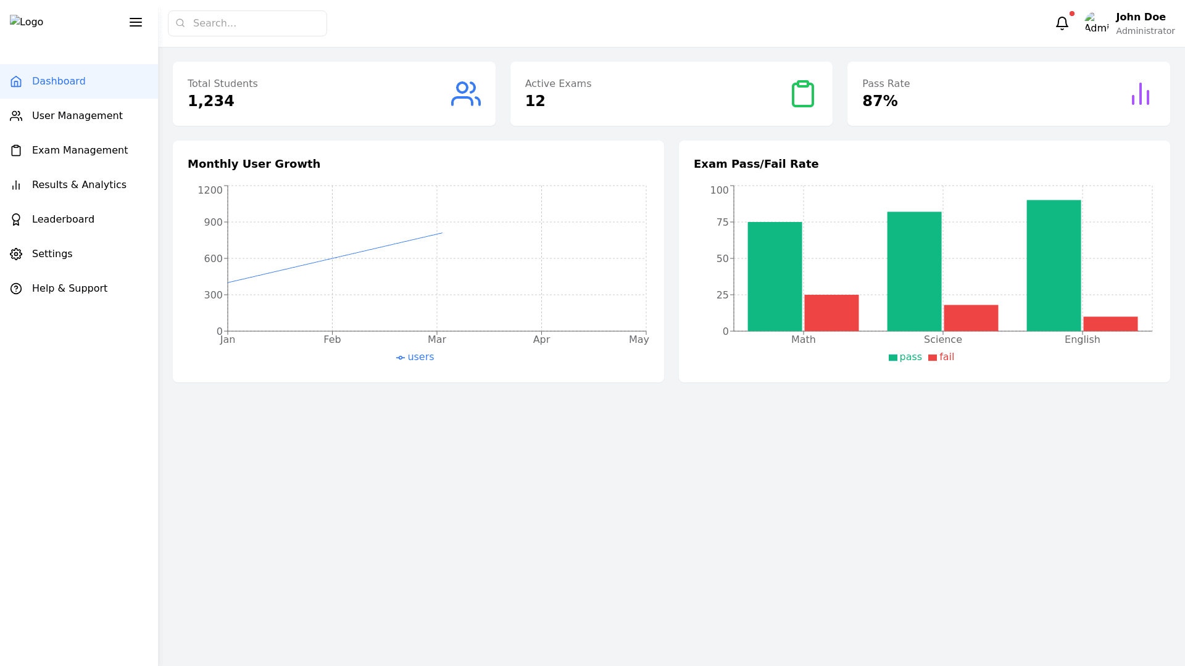Screen dimensions: 1185x666
Task: Toggle the 'pass' legend series
Action: [905, 357]
